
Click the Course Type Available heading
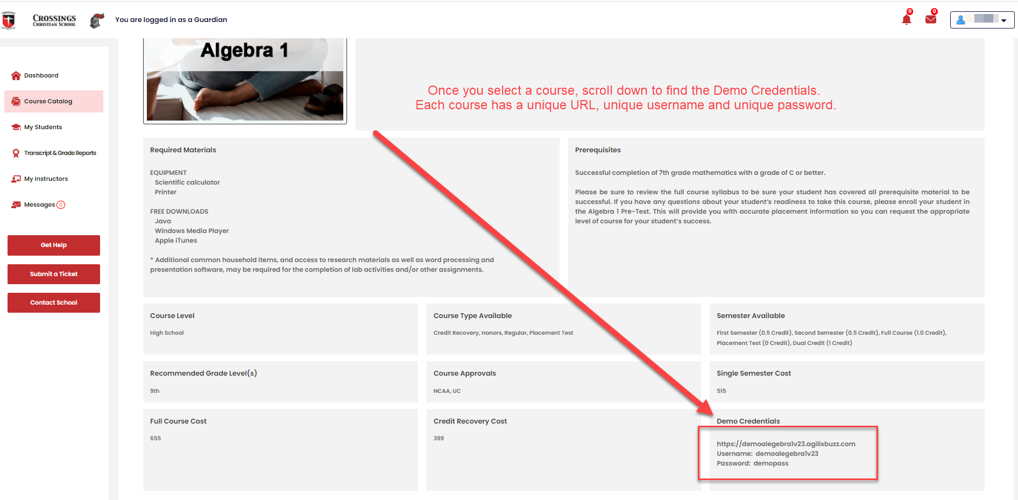472,315
